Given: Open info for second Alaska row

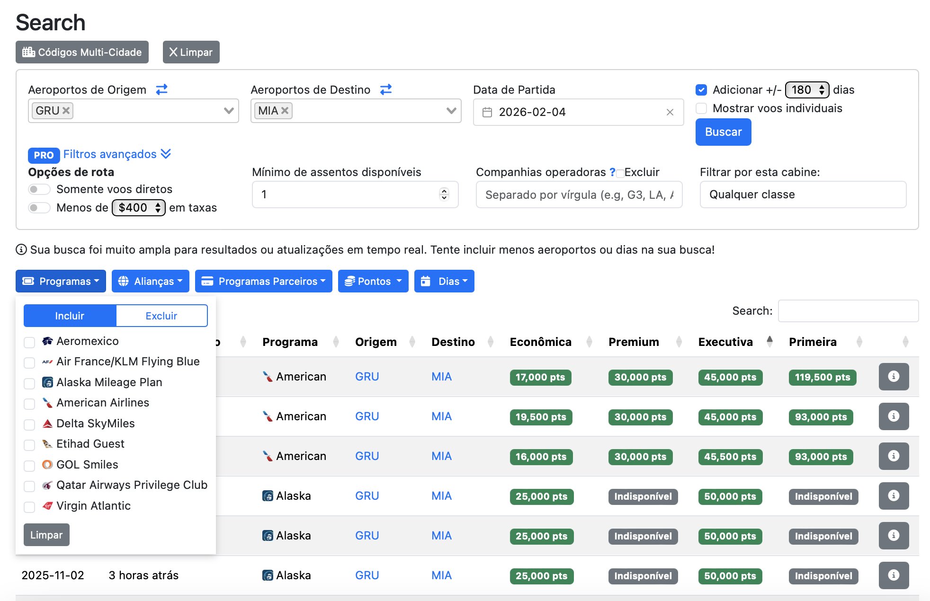Looking at the screenshot, I should point(894,536).
